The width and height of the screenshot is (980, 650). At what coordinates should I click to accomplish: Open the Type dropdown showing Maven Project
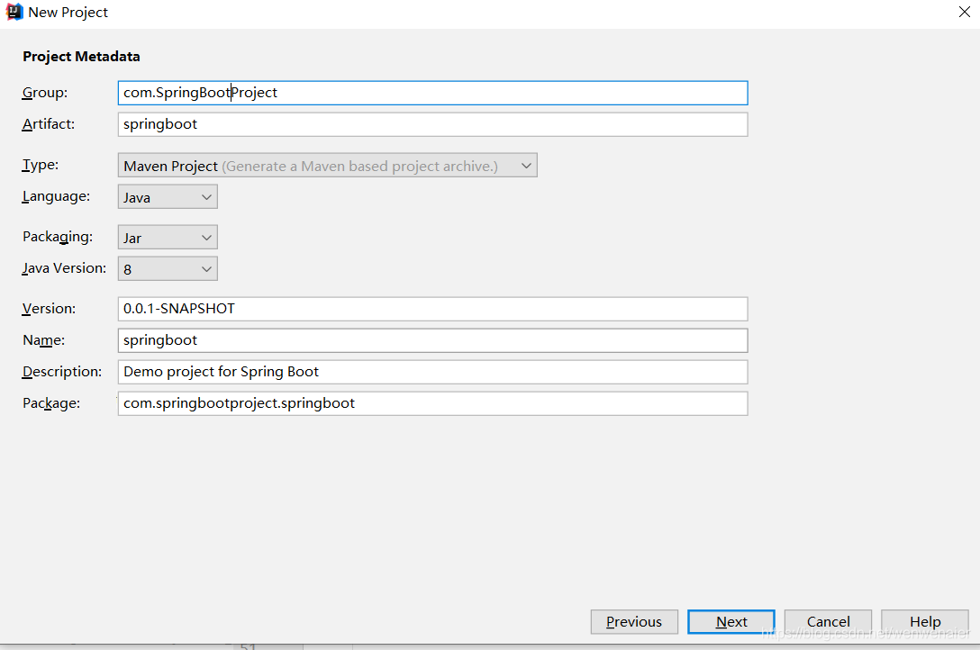pos(328,166)
